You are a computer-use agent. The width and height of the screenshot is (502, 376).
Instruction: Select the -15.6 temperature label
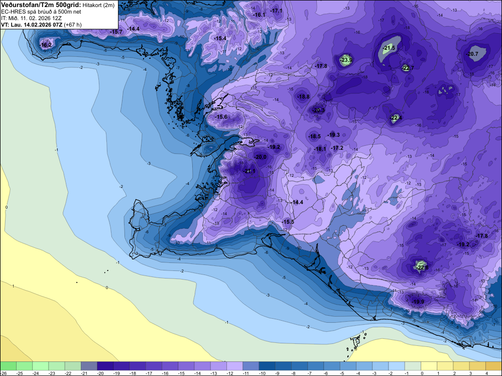point(221,117)
